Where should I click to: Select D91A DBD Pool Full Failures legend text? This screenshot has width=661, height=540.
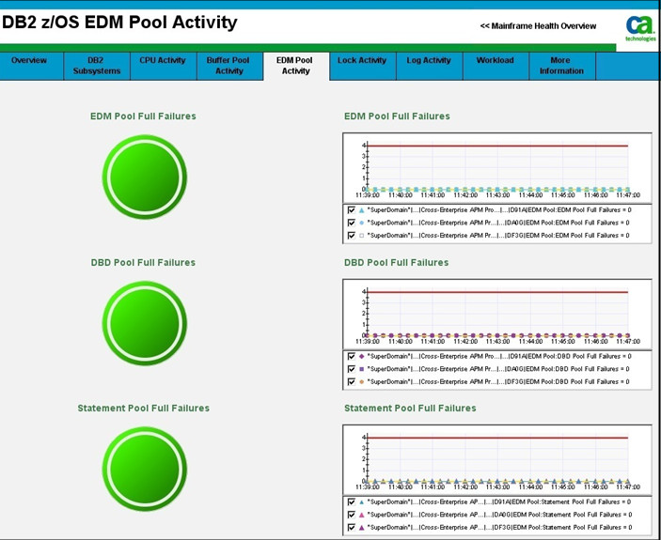[x=499, y=356]
